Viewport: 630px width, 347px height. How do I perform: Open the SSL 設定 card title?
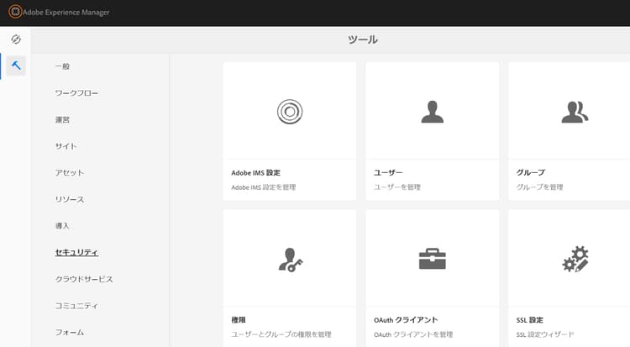click(529, 319)
